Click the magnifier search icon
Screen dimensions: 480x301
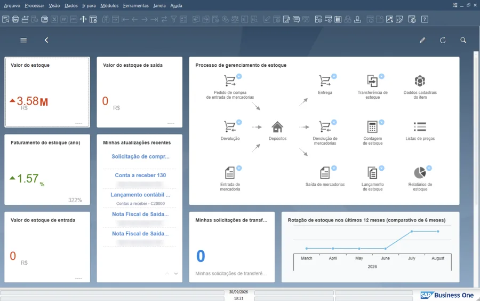tap(463, 40)
